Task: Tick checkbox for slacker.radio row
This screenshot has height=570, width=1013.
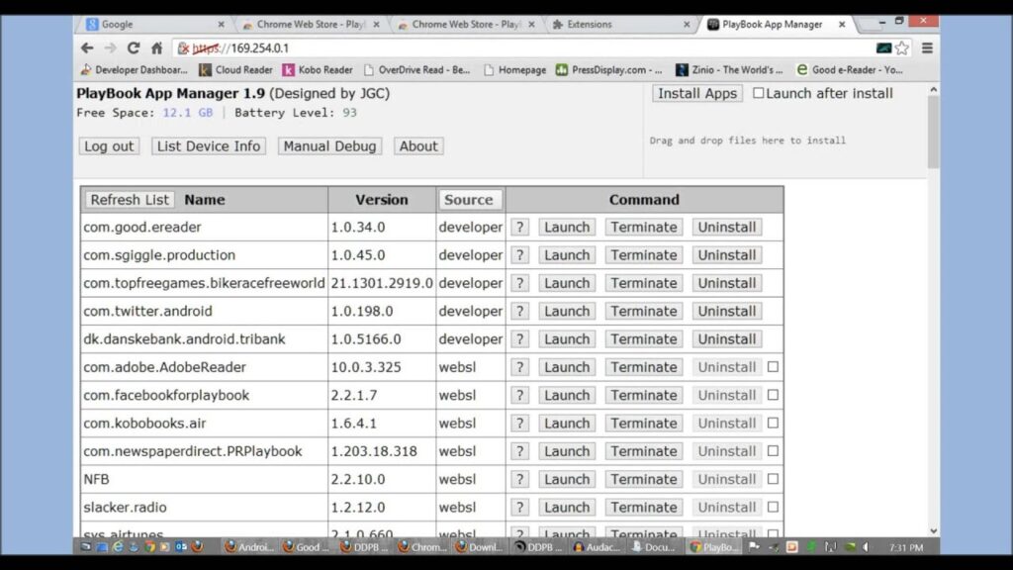Action: [x=773, y=508]
